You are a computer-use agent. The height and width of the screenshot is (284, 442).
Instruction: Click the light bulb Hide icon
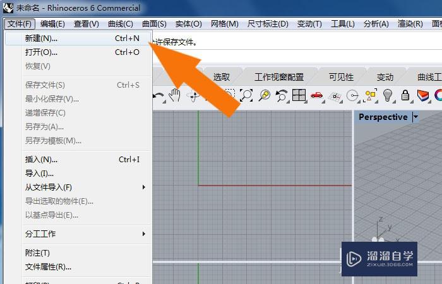388,95
